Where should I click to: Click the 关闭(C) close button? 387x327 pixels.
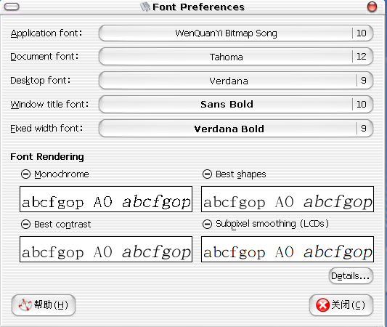(341, 305)
